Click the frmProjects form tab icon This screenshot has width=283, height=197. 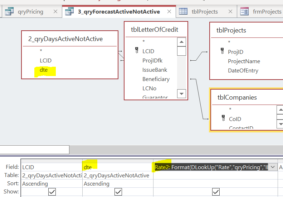244,11
